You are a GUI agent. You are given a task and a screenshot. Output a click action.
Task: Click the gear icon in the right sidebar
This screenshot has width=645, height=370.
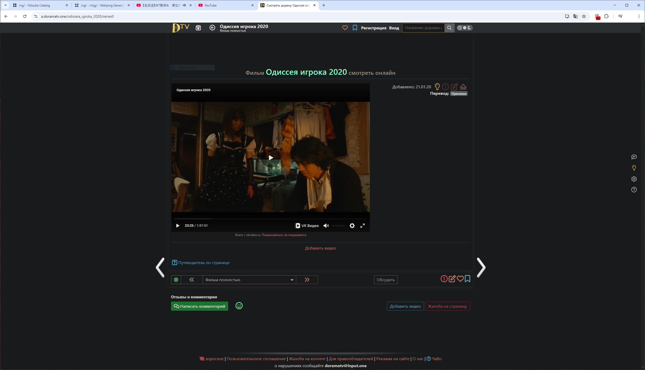tap(634, 179)
